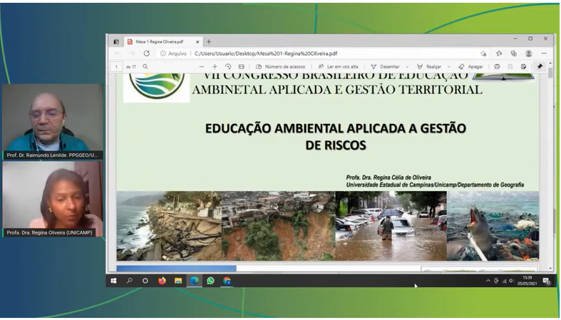The height and width of the screenshot is (320, 561).
Task: Open Edge settings and more menu
Action: 544,53
